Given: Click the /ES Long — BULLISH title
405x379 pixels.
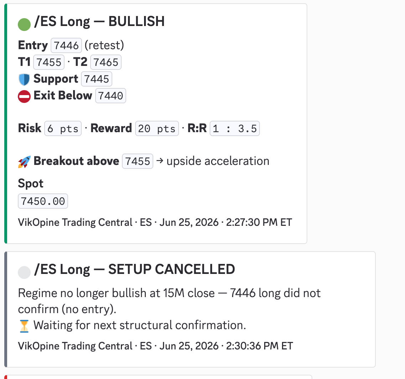Looking at the screenshot, I should click(x=99, y=21).
